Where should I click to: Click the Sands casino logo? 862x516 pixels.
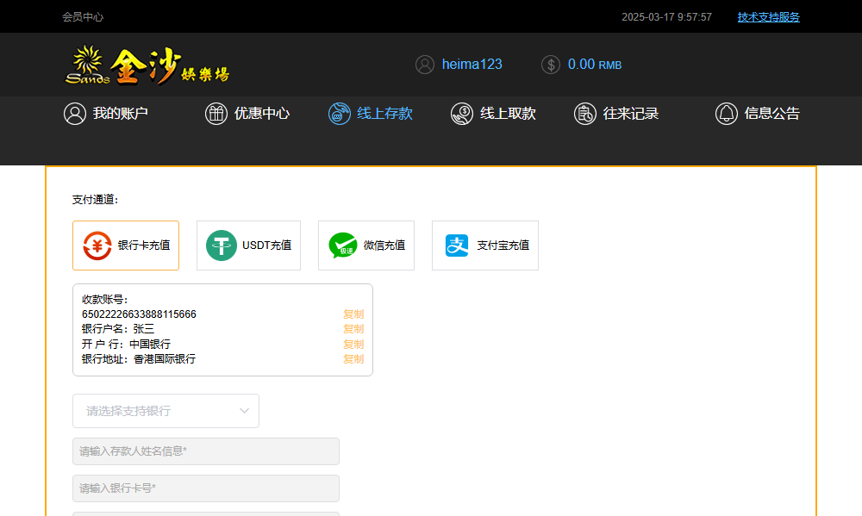147,65
